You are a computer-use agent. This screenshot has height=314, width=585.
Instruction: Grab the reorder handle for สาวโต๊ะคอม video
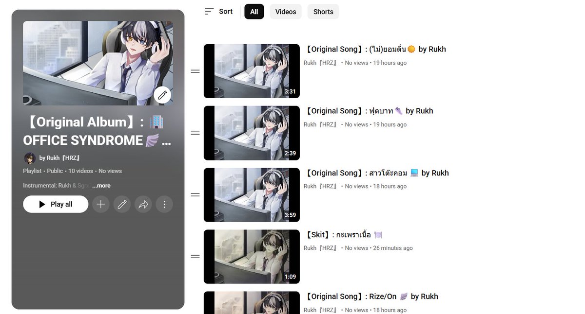coord(195,195)
